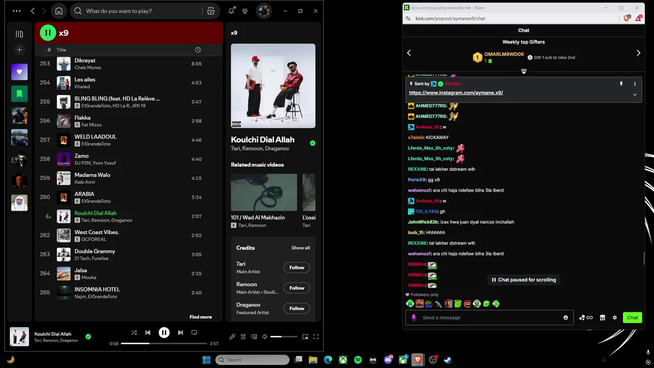
Task: Toggle lyrics microphone icon
Action: 232,336
